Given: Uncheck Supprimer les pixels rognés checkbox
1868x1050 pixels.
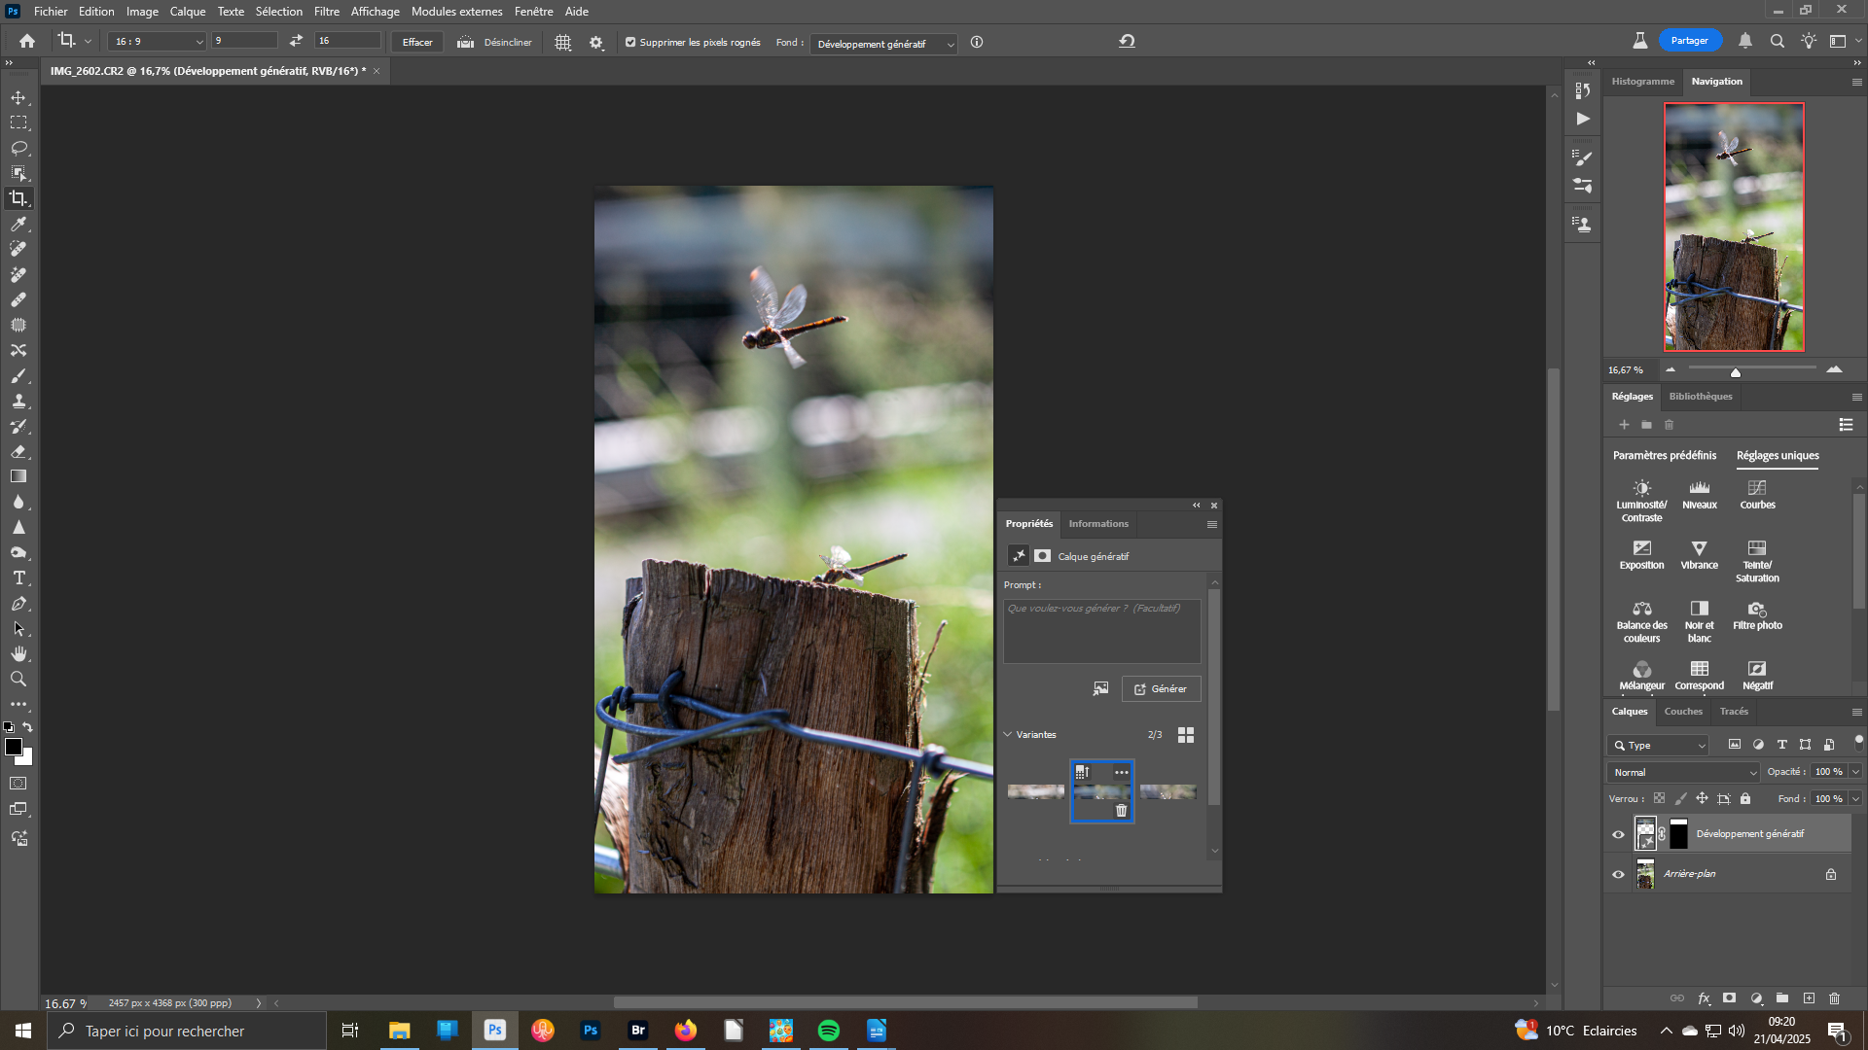Looking at the screenshot, I should click(x=630, y=43).
